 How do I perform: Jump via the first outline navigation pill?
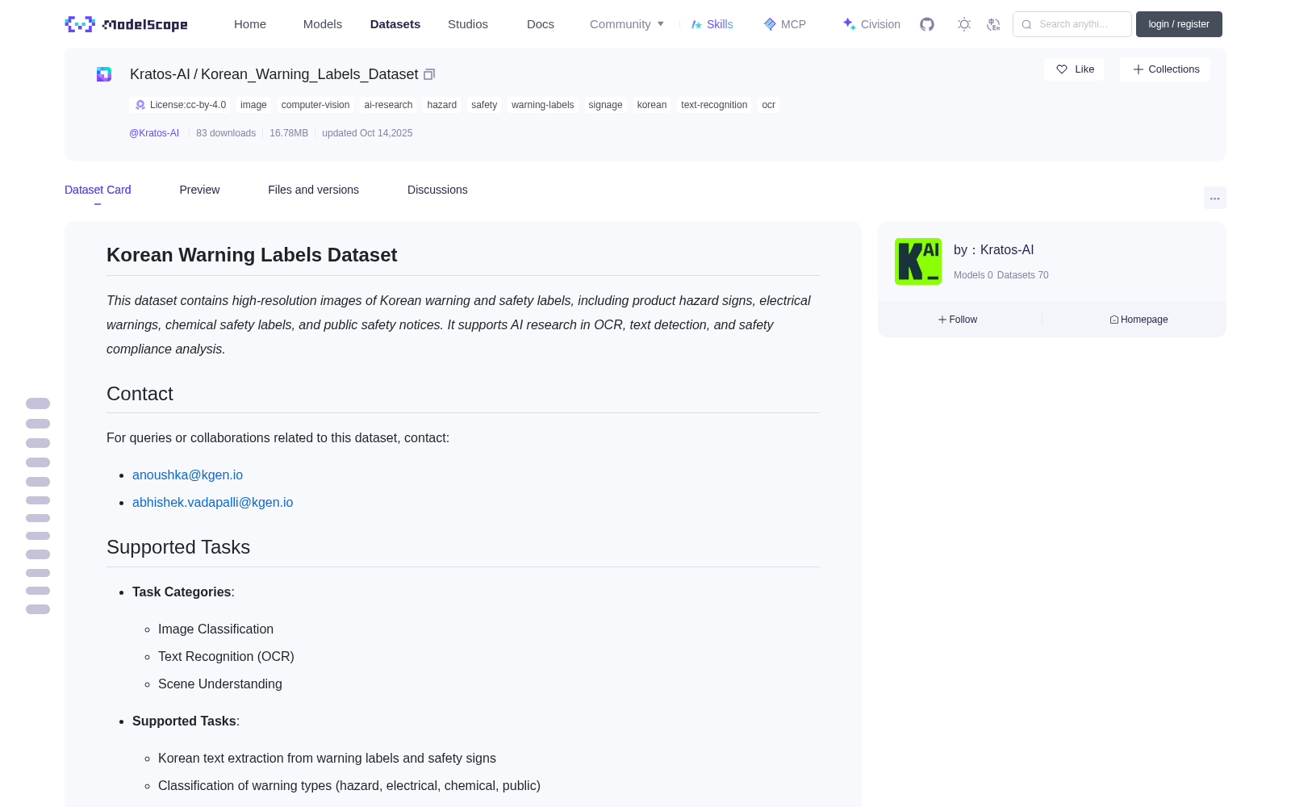click(38, 403)
